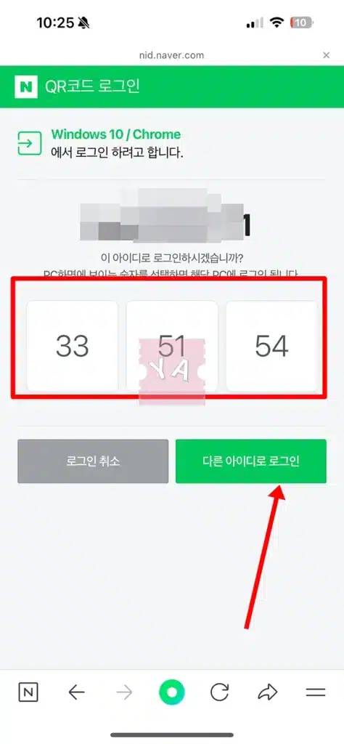The width and height of the screenshot is (344, 744).
Task: Tap the Naver N home icon in bottom bar
Action: click(28, 692)
